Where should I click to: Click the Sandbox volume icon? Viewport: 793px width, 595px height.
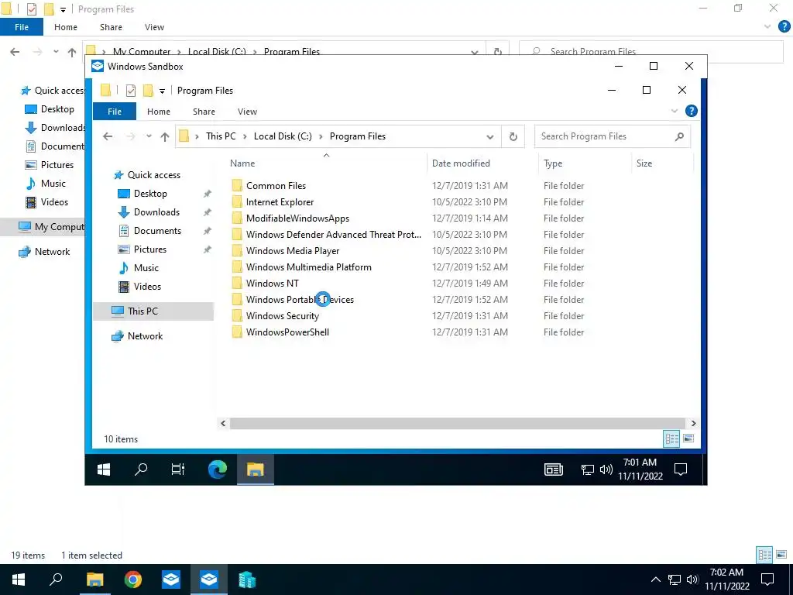point(606,469)
